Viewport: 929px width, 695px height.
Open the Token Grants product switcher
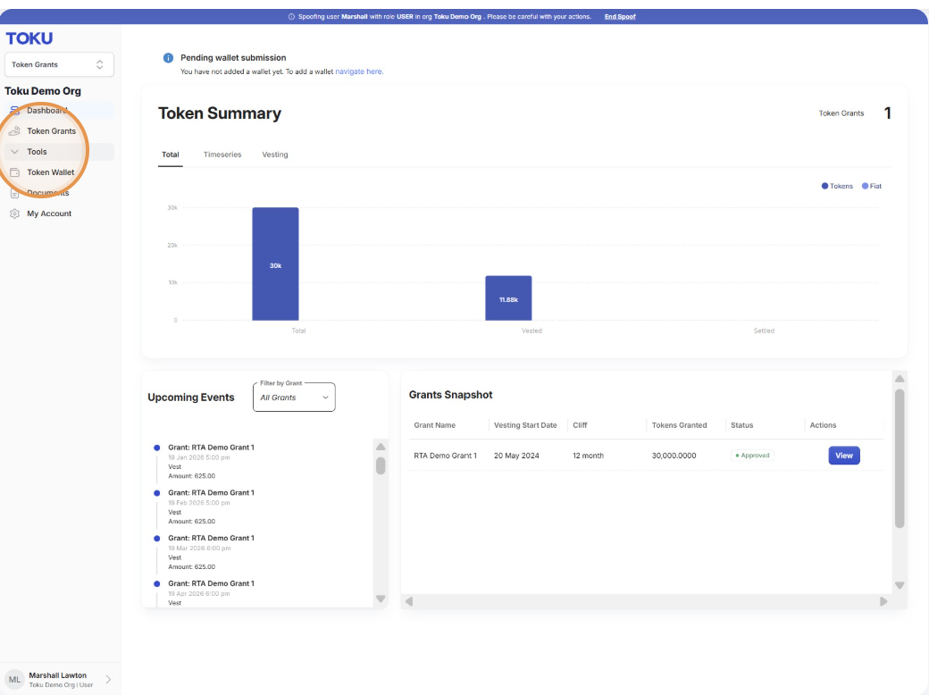click(59, 64)
